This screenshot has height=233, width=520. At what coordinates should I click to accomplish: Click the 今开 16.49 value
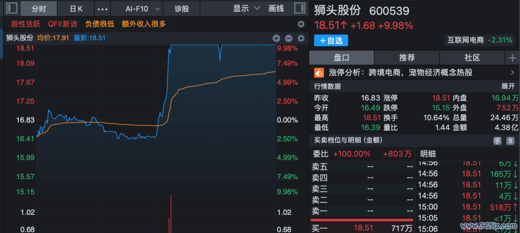click(x=370, y=108)
